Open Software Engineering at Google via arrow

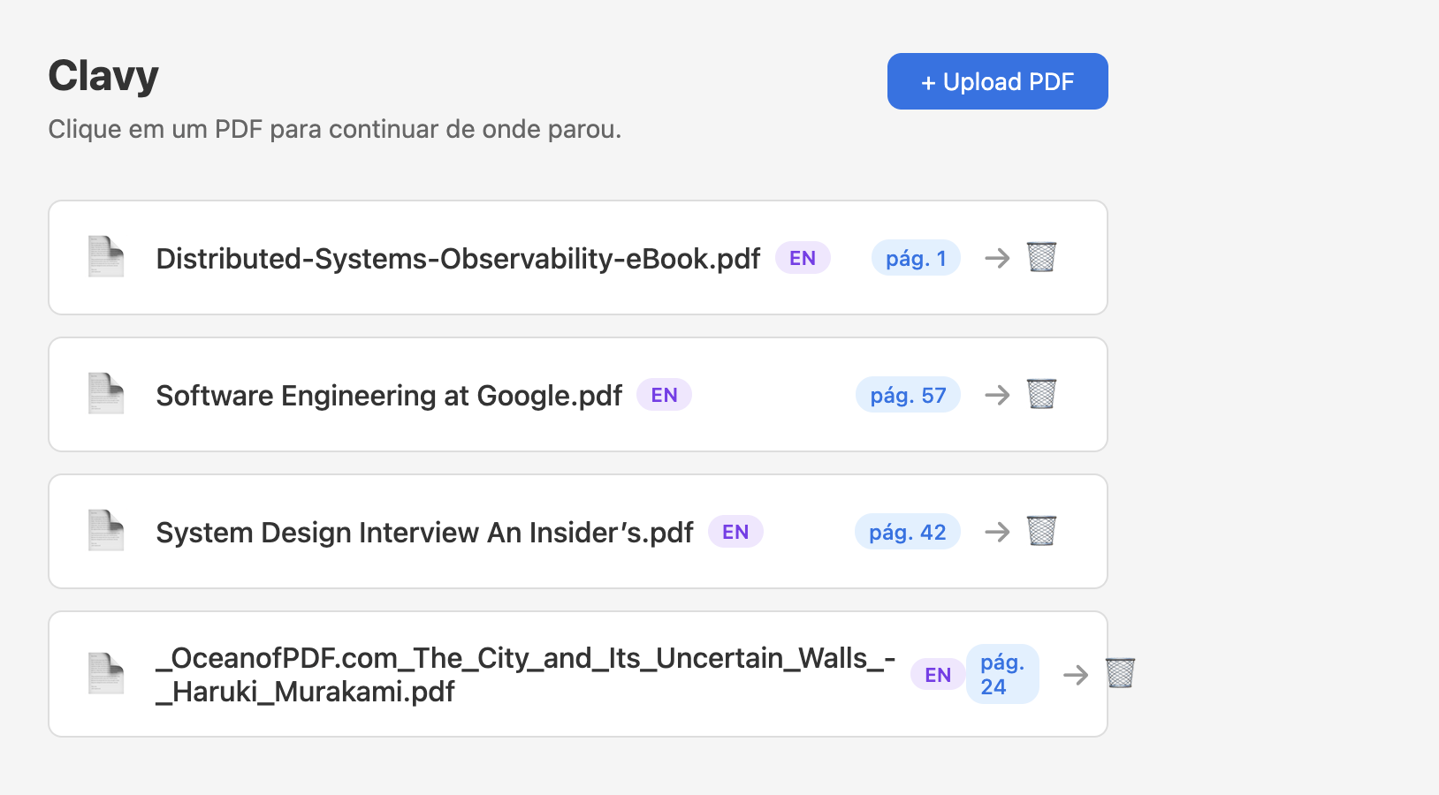(997, 395)
